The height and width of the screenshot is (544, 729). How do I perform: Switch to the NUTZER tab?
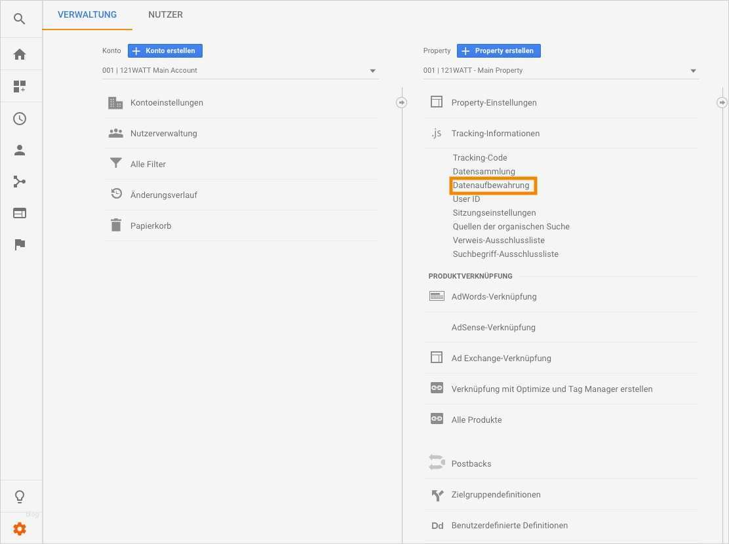(165, 14)
